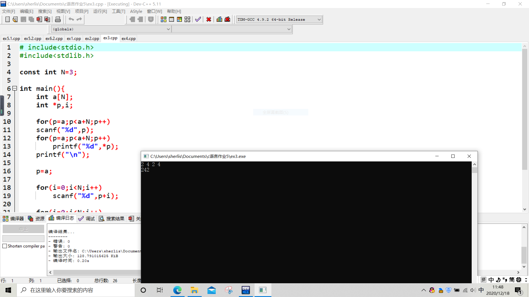This screenshot has height=297, width=529.
Task: Expand the (globals) scope dropdown
Action: click(x=168, y=29)
